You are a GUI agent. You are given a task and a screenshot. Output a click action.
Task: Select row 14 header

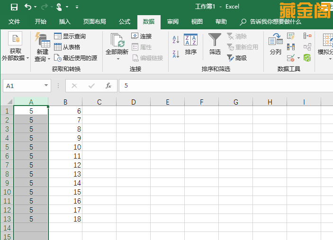[7, 228]
